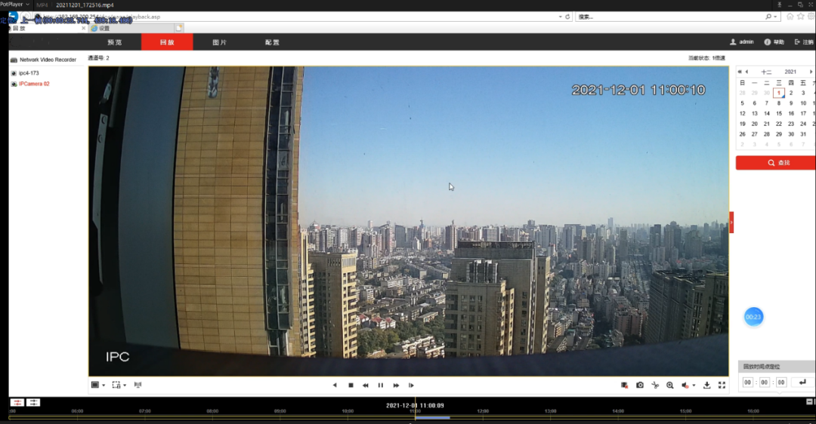This screenshot has width=816, height=424.
Task: Click the go-to-time enter arrow button
Action: pyautogui.click(x=802, y=383)
